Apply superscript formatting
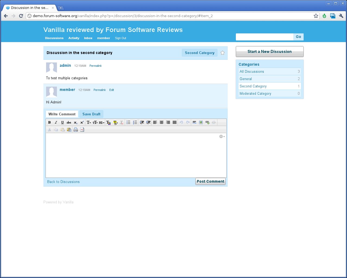The height and width of the screenshot is (278, 347). [82, 122]
